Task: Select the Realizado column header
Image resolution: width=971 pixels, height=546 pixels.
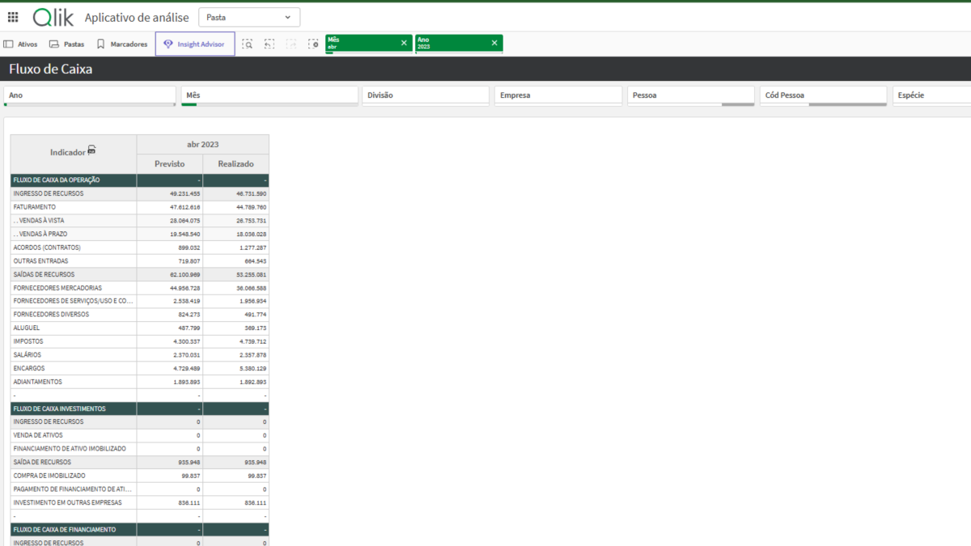Action: (x=235, y=164)
